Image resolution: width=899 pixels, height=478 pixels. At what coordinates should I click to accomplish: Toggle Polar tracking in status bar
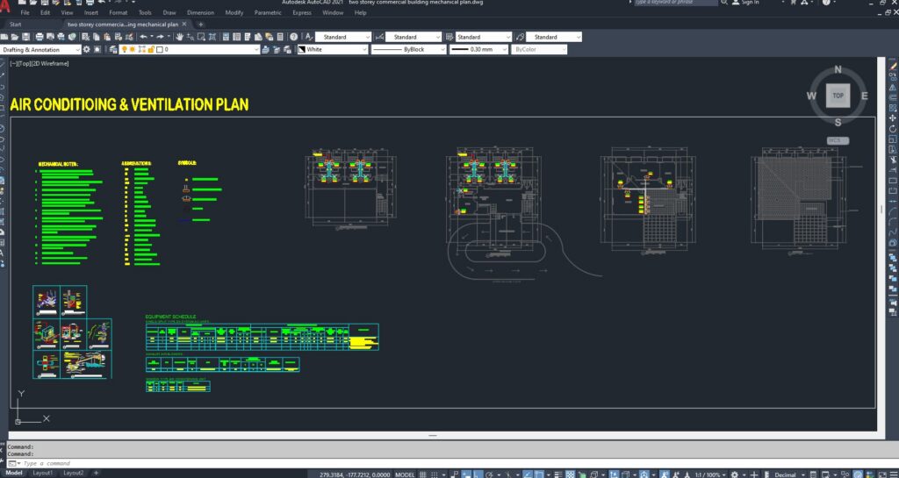pos(489,474)
